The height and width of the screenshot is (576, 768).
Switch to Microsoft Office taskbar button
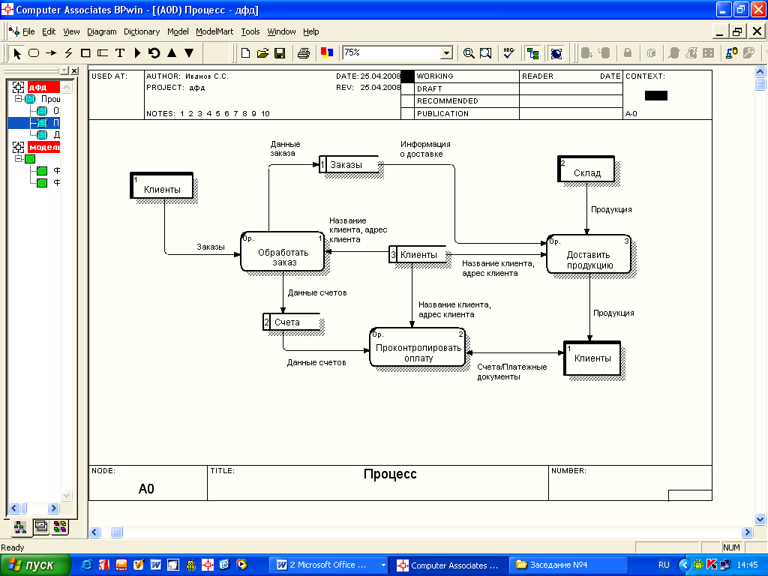[x=331, y=565]
